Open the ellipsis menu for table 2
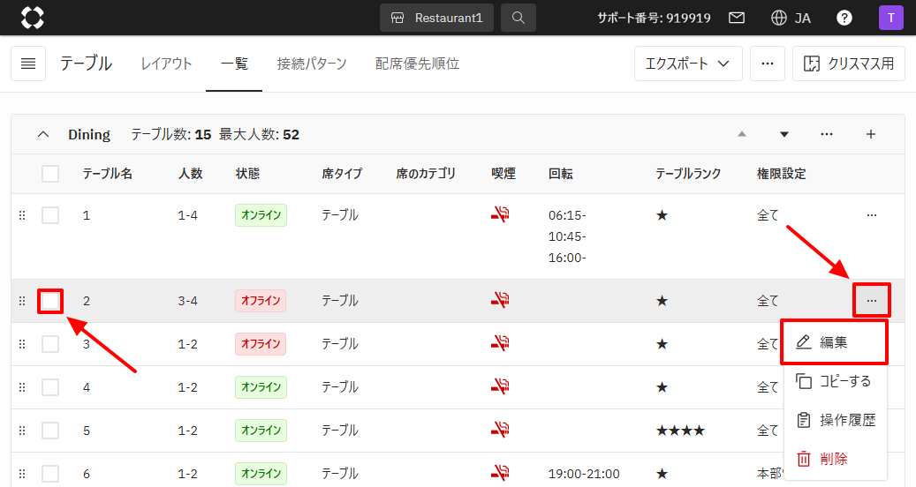Screen dimensions: 916x487 (x=872, y=301)
